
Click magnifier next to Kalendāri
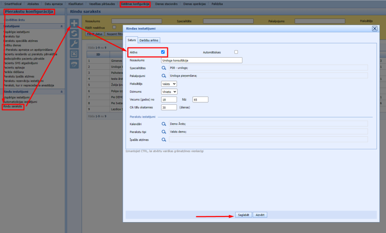pos(164,124)
